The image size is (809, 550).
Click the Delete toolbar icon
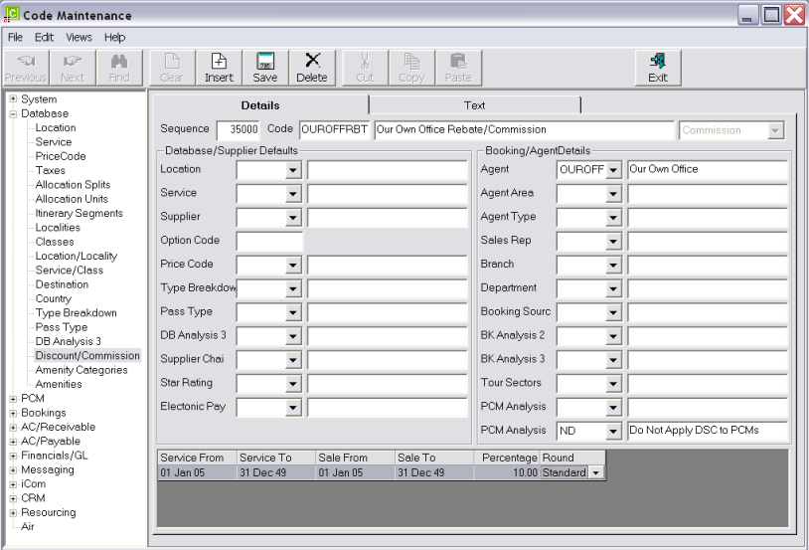click(311, 67)
